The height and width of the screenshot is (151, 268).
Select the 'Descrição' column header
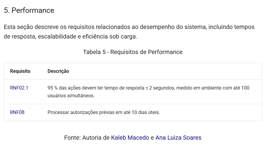pyautogui.click(x=58, y=71)
